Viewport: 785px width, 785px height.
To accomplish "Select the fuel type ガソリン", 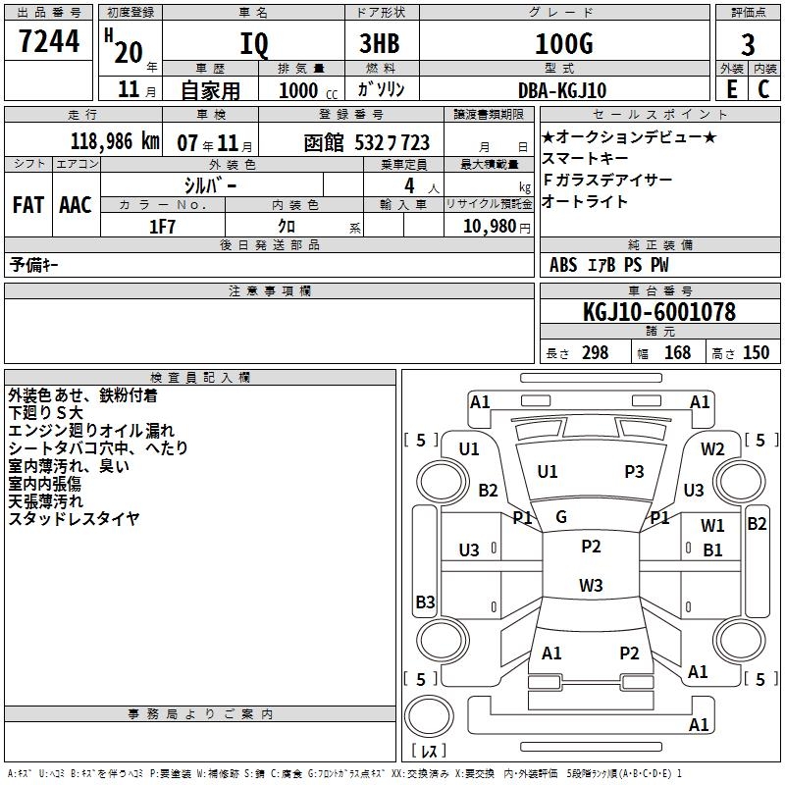I will pyautogui.click(x=381, y=89).
